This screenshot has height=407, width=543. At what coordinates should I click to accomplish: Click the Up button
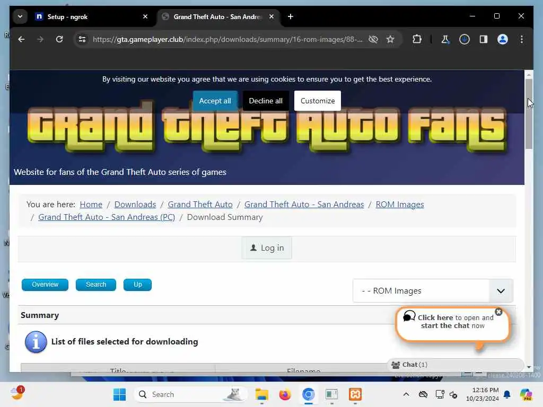pyautogui.click(x=137, y=285)
